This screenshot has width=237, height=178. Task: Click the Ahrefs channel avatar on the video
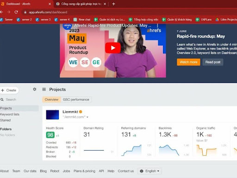coord(67,26)
